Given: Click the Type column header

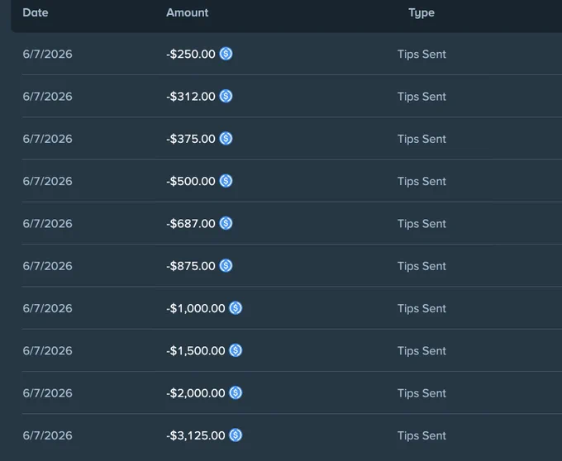Looking at the screenshot, I should (421, 13).
